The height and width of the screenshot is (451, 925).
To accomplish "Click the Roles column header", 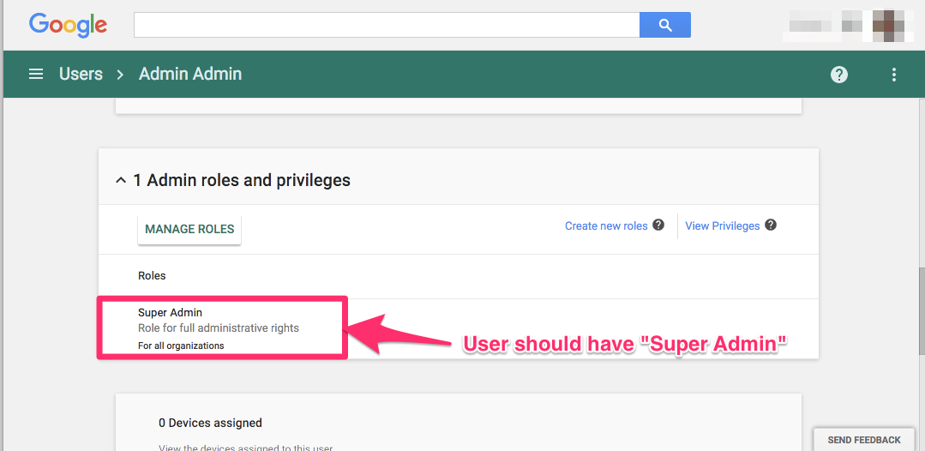I will coord(152,276).
